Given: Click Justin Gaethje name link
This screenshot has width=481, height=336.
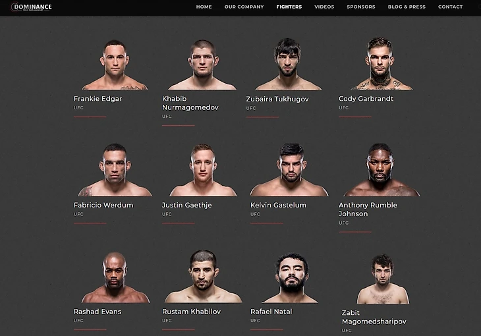Looking at the screenshot, I should [187, 205].
